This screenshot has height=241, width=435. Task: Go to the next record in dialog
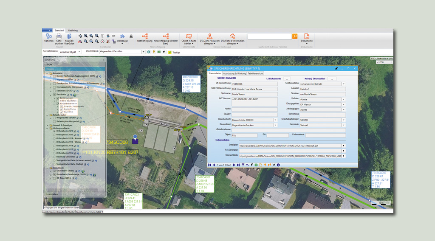234,165
